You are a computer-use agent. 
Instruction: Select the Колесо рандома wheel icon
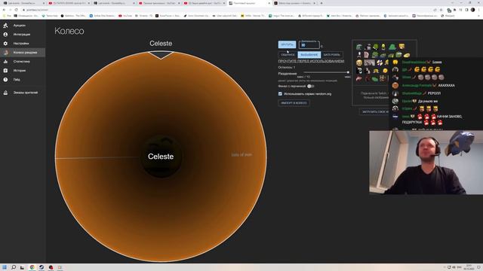5,53
